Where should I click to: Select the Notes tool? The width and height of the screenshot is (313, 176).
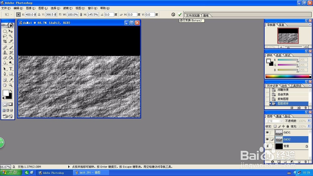[x=5, y=80]
